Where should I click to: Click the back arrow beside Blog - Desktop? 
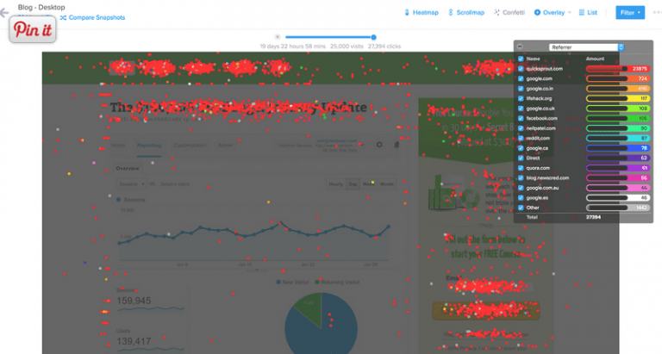4,12
